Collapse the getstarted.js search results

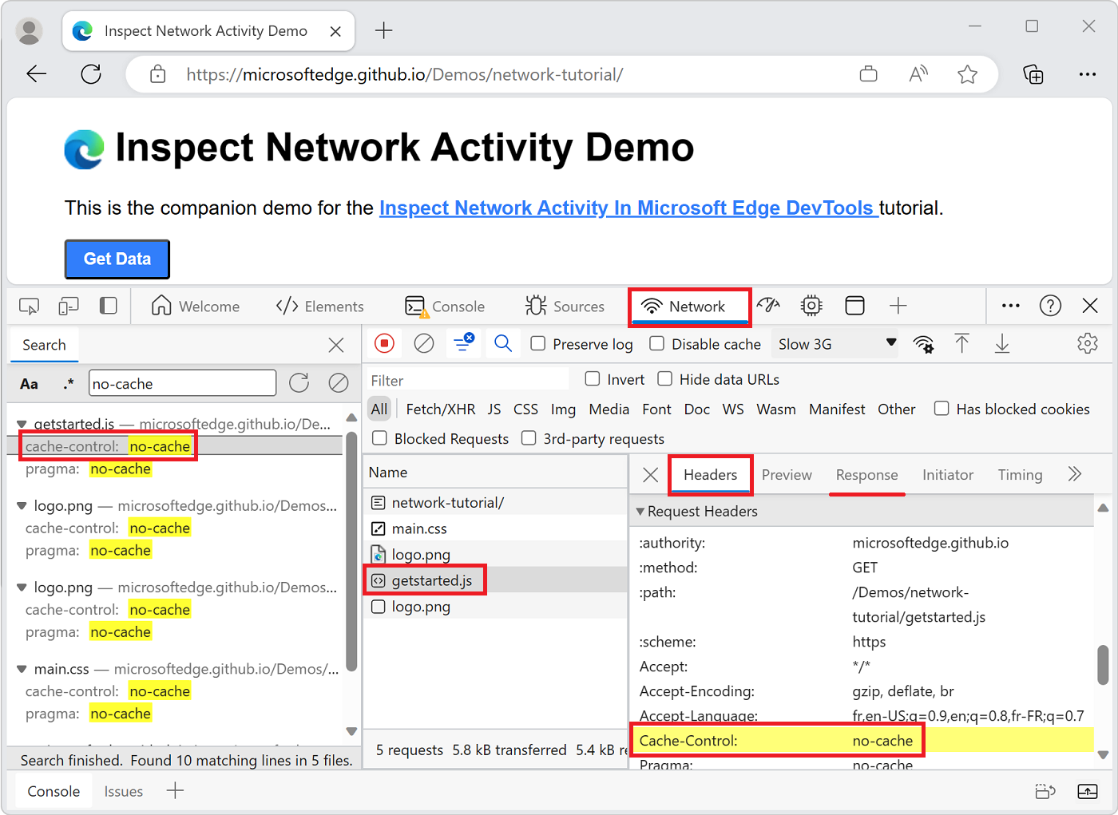[x=21, y=424]
